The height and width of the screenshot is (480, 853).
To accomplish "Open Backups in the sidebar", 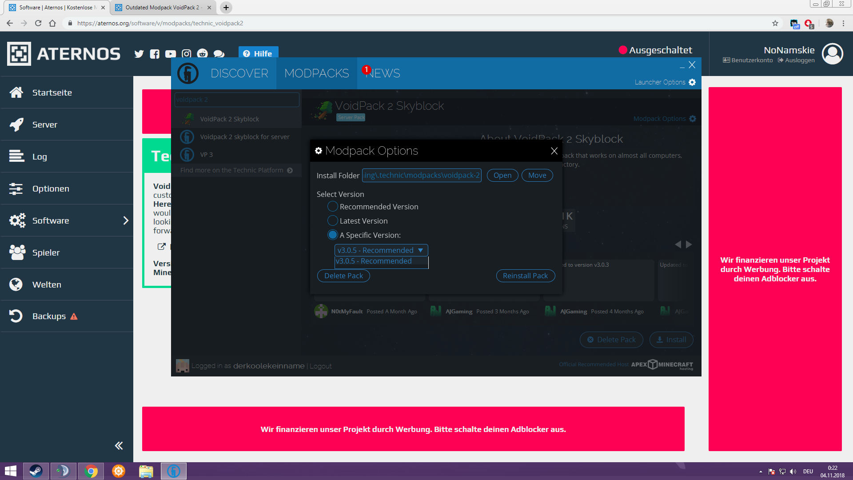I will pyautogui.click(x=67, y=316).
